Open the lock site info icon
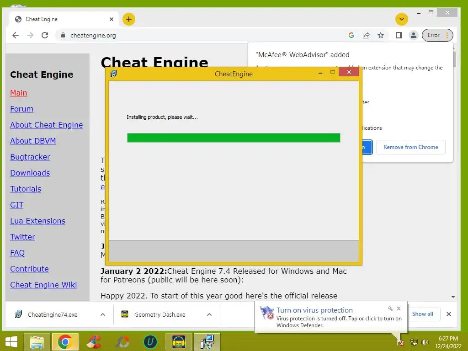Screen dimensions: 468x351 [63, 35]
